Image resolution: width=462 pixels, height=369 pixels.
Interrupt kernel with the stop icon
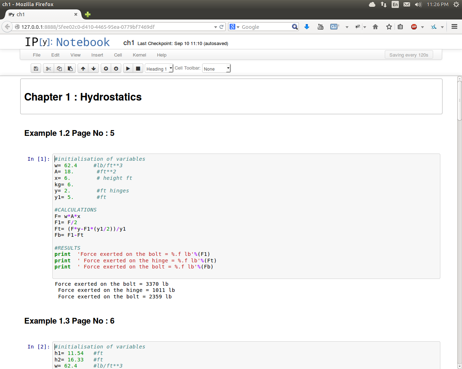pyautogui.click(x=138, y=68)
